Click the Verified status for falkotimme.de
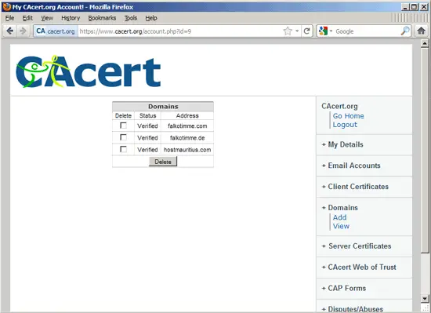This screenshot has width=431, height=313. click(x=147, y=138)
